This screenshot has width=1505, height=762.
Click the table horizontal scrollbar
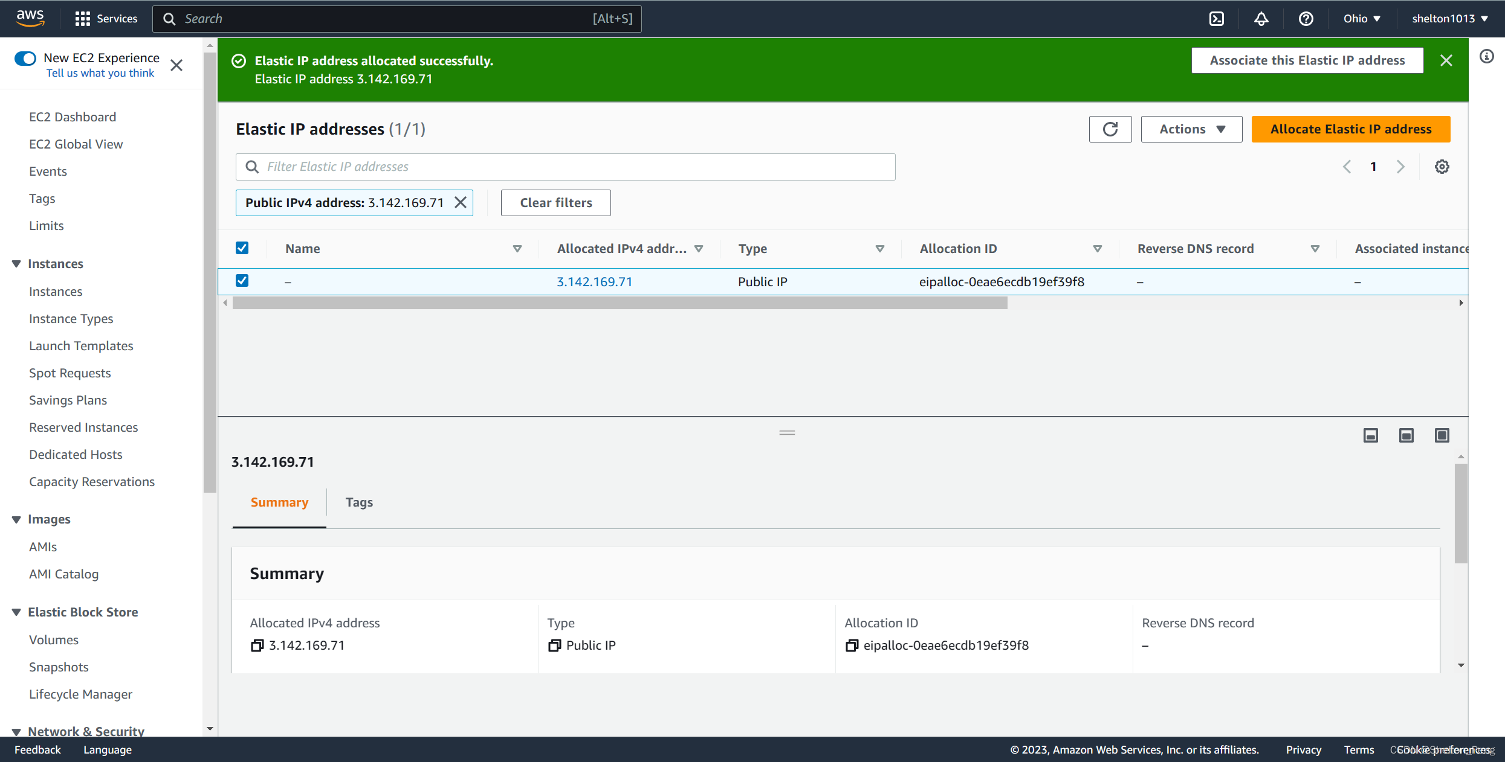click(620, 303)
